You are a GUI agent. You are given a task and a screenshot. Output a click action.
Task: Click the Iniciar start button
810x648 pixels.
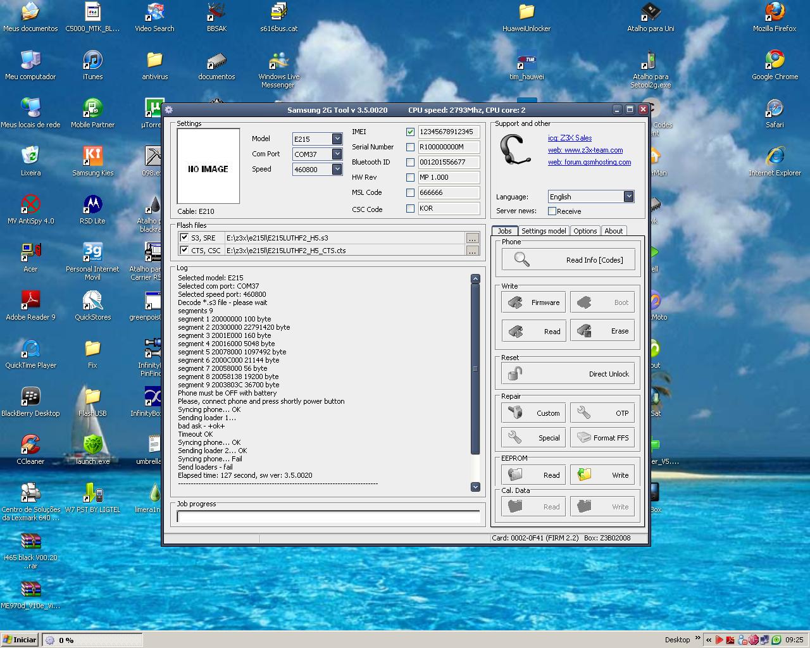pyautogui.click(x=20, y=640)
